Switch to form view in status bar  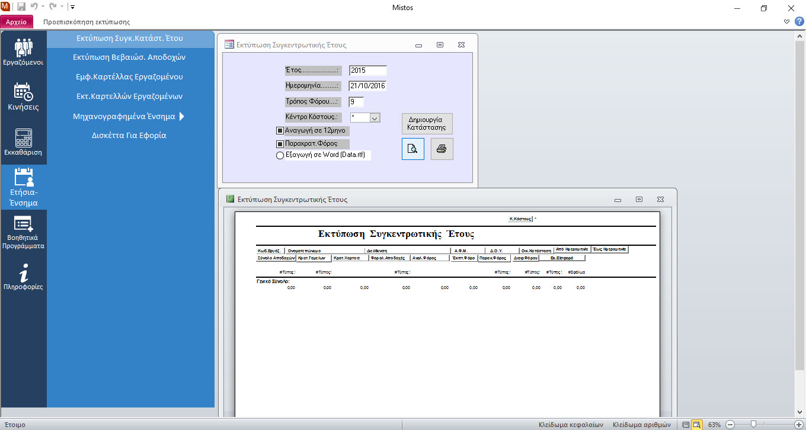(686, 425)
